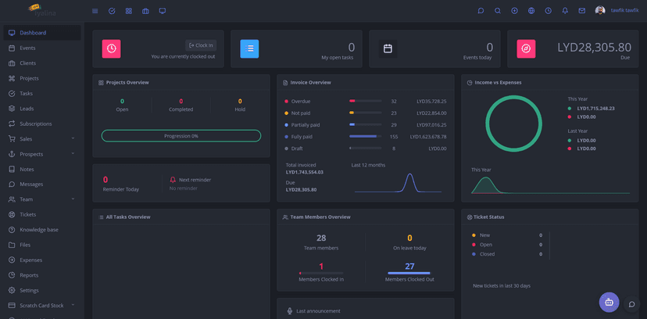Open the notifications bell icon
Screen dimensions: 647x319
565,11
